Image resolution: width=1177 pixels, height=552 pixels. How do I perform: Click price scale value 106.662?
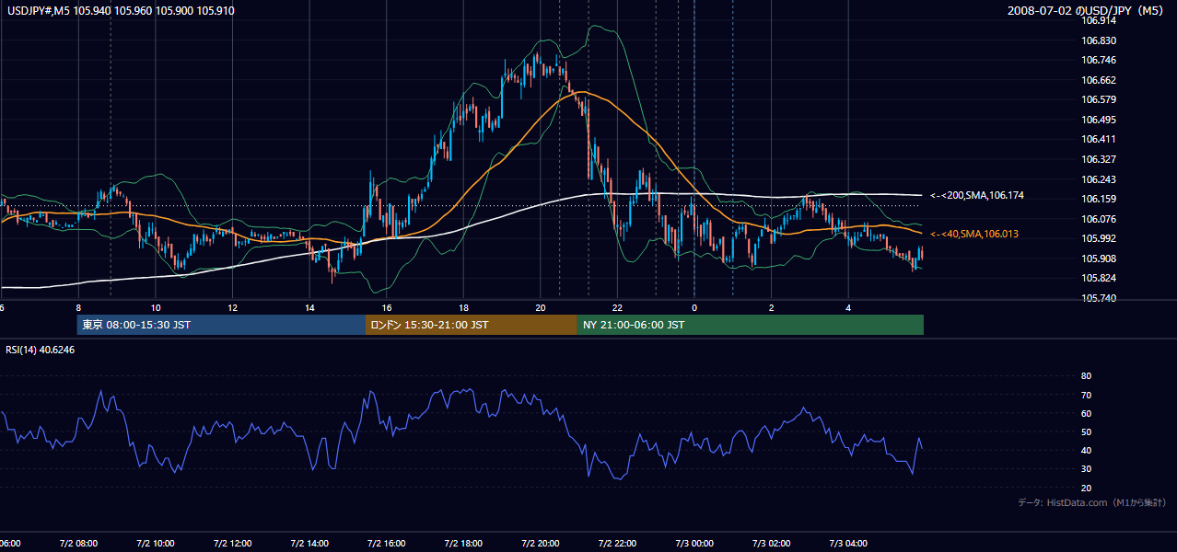click(1099, 80)
